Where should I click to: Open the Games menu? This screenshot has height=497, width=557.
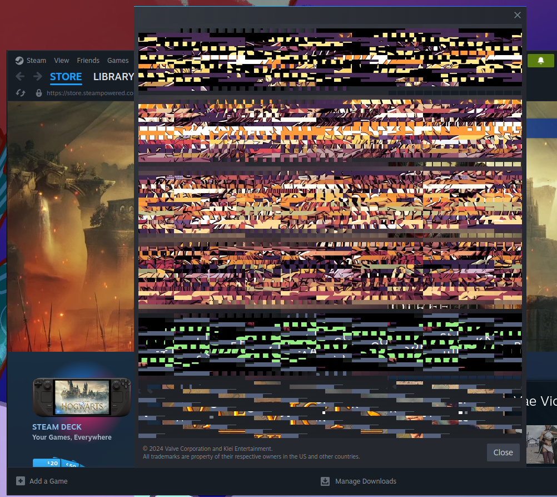tap(118, 61)
